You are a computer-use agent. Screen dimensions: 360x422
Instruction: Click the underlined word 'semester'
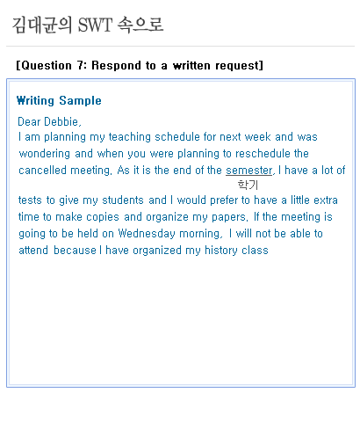coord(248,171)
